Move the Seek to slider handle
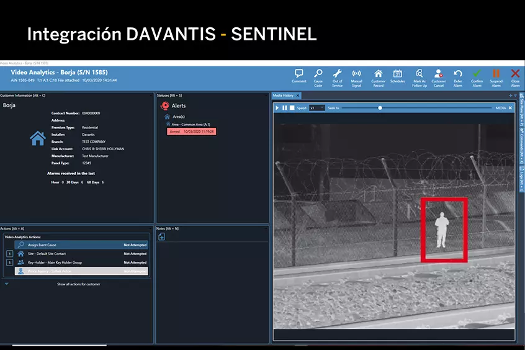Image resolution: width=525 pixels, height=350 pixels. [x=380, y=108]
